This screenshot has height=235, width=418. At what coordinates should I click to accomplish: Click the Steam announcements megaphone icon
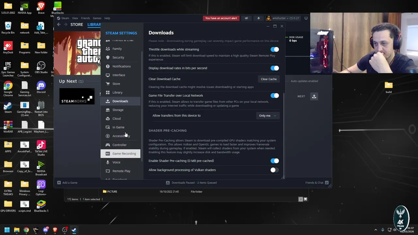click(x=247, y=18)
